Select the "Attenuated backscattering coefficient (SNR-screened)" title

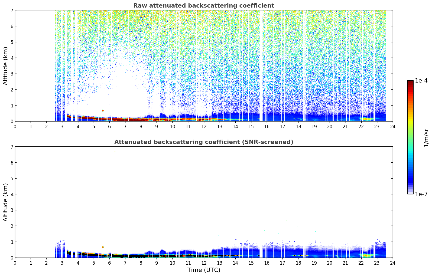(x=204, y=142)
